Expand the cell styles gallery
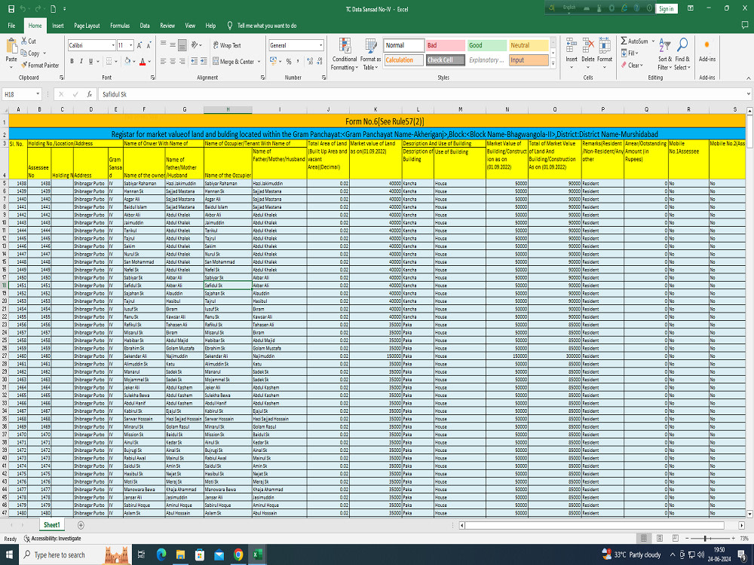Viewport: 754px width, 565px height. [553, 63]
